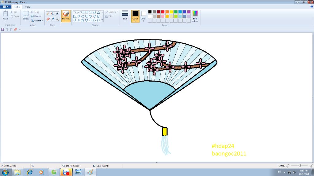Choose the Right arrow shape

point(90,16)
